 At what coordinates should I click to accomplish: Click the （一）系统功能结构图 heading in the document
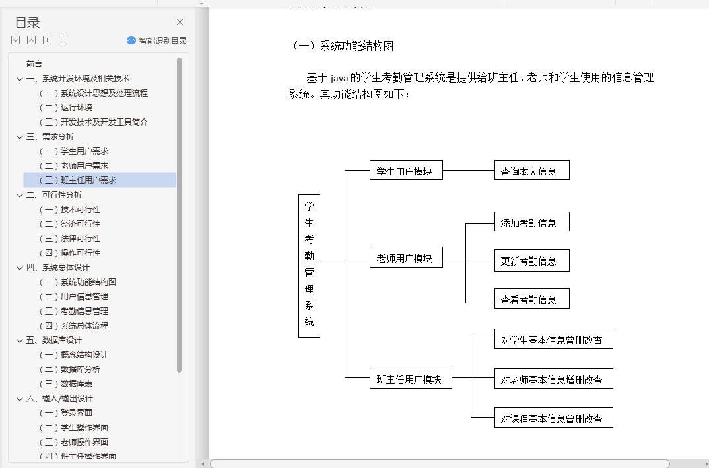click(x=341, y=46)
